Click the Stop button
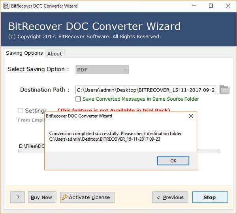Screen dimensions: 237x214 [x=210, y=197]
